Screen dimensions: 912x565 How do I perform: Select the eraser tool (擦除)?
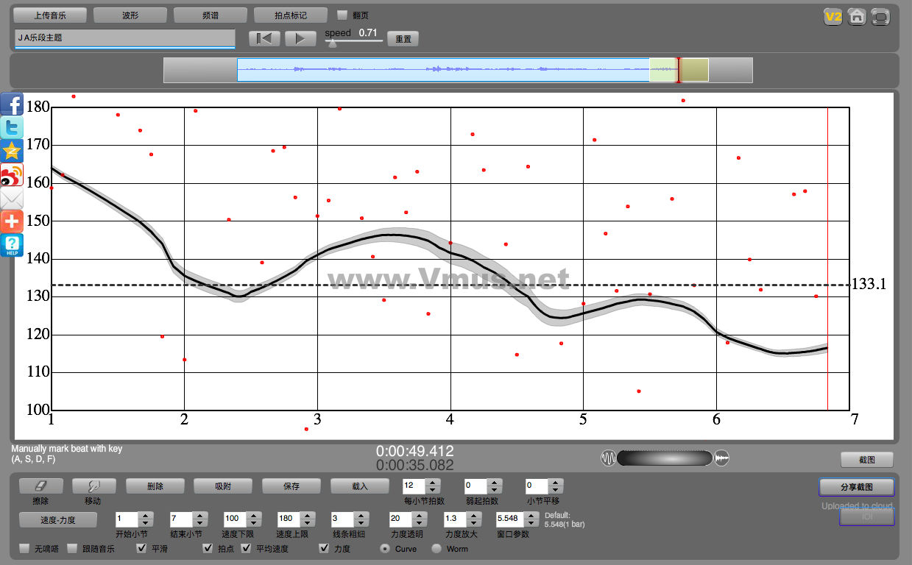[x=41, y=486]
